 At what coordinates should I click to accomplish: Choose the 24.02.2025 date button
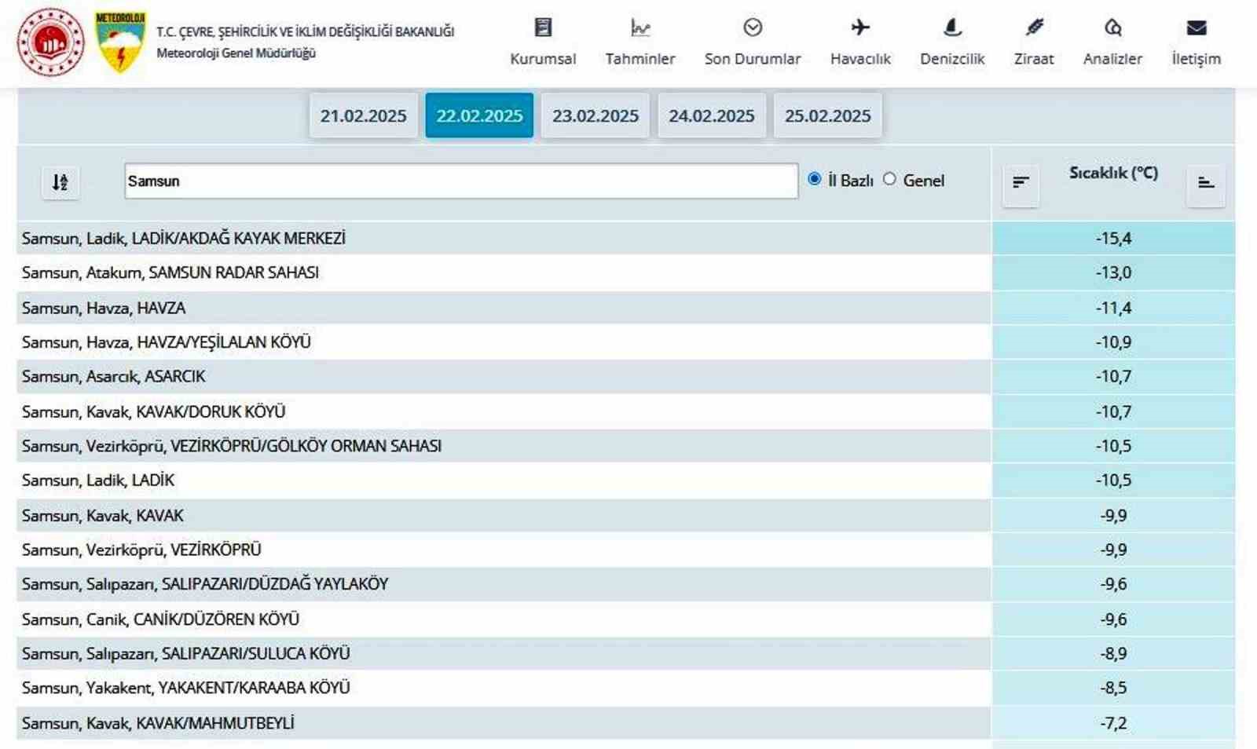[x=711, y=115]
